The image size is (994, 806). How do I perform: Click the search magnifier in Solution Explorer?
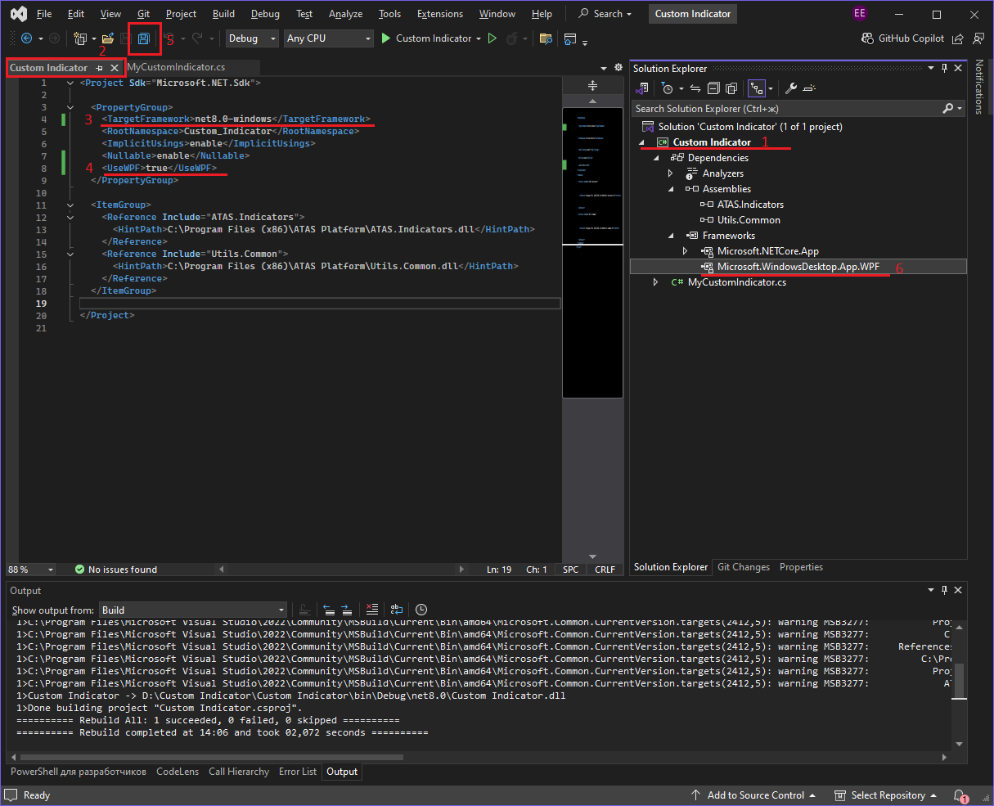coord(948,108)
